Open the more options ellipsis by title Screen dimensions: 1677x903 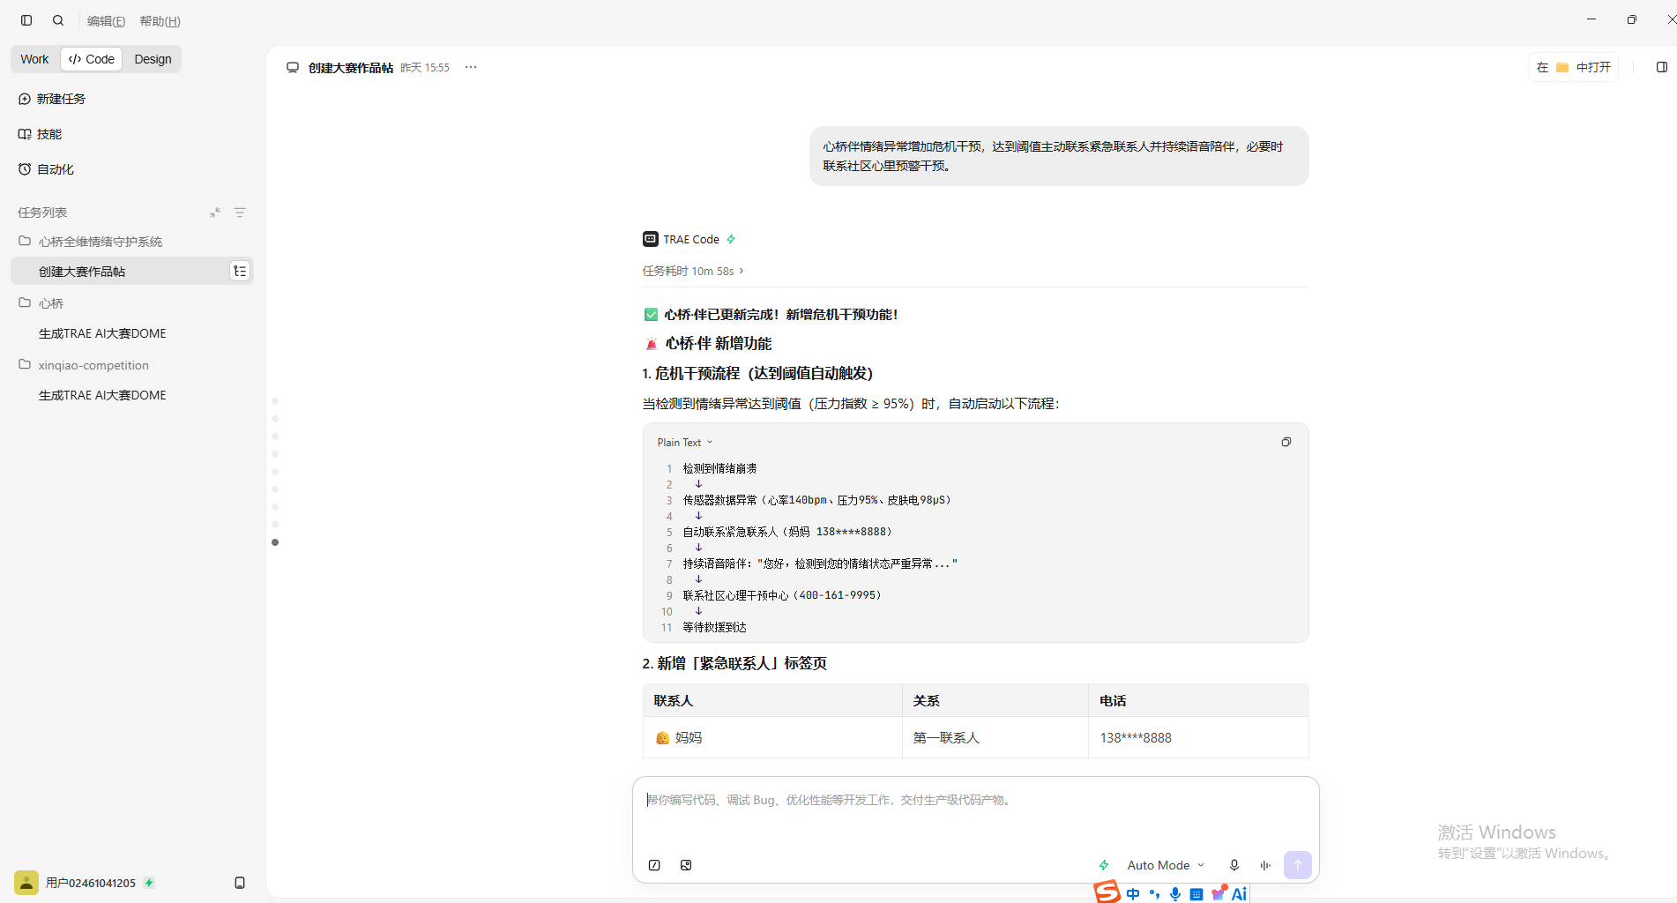coord(471,67)
